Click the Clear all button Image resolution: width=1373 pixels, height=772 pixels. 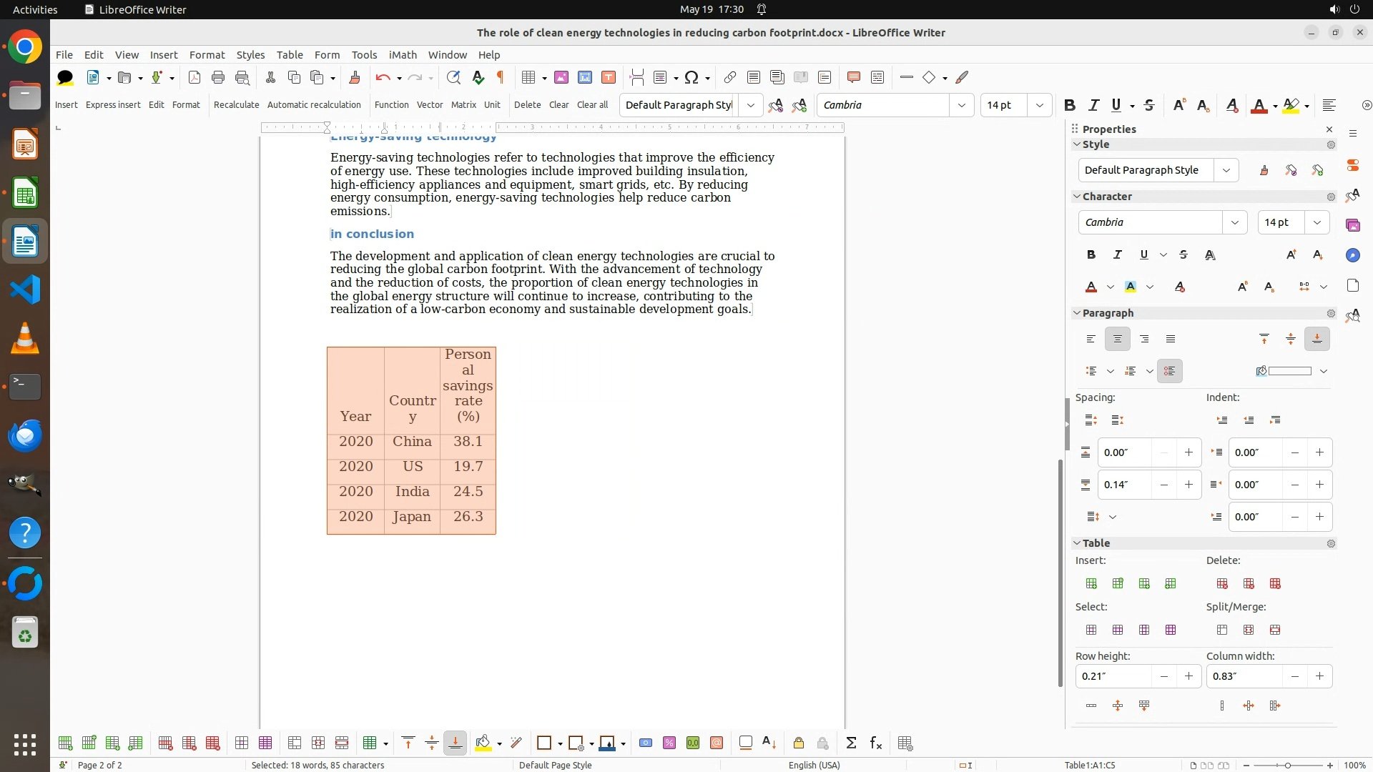coord(592,104)
